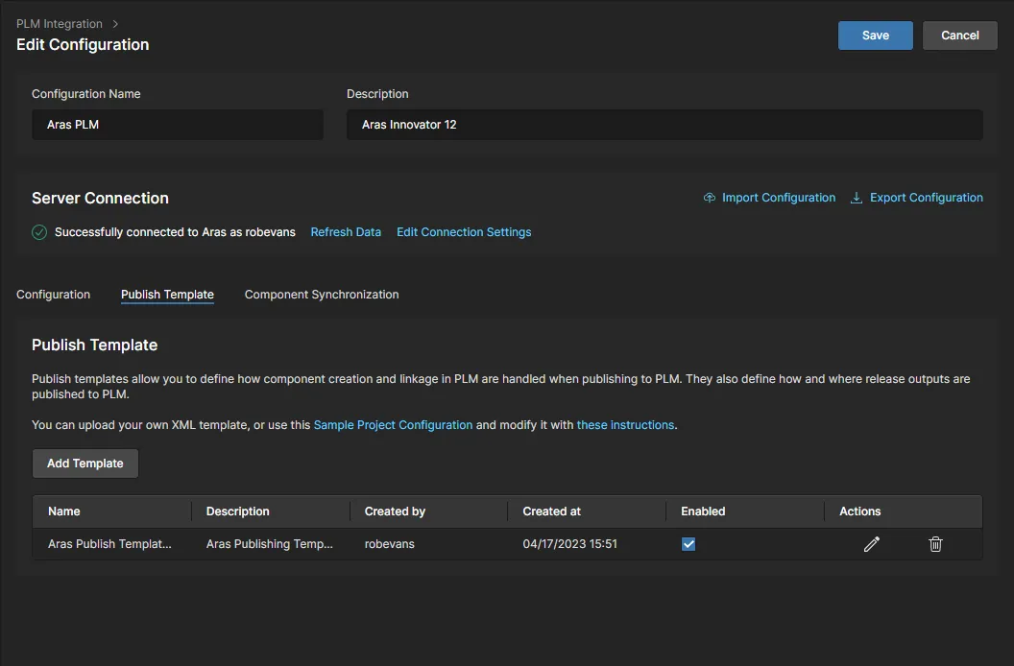The width and height of the screenshot is (1014, 666).
Task: Switch to the Configuration tab
Action: (x=53, y=295)
